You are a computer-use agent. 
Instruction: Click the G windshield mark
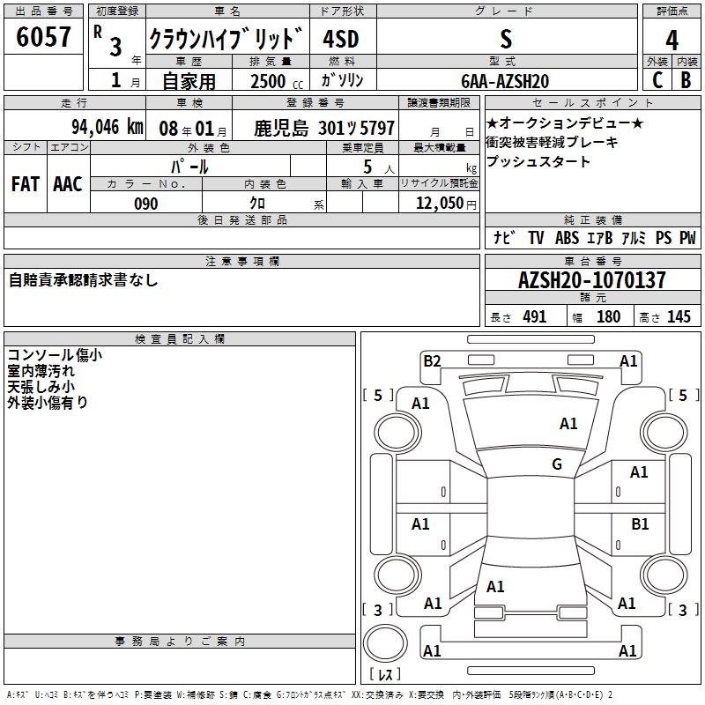coord(557,464)
